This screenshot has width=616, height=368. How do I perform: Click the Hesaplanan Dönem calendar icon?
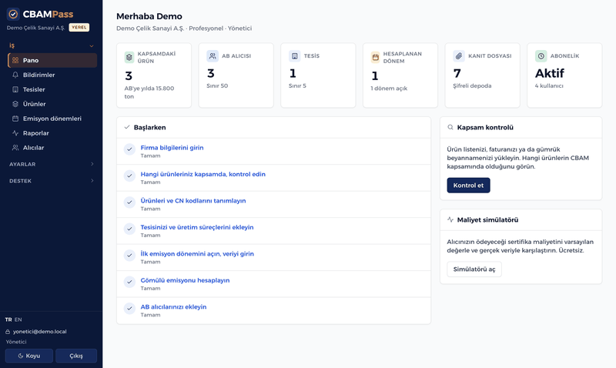click(376, 57)
